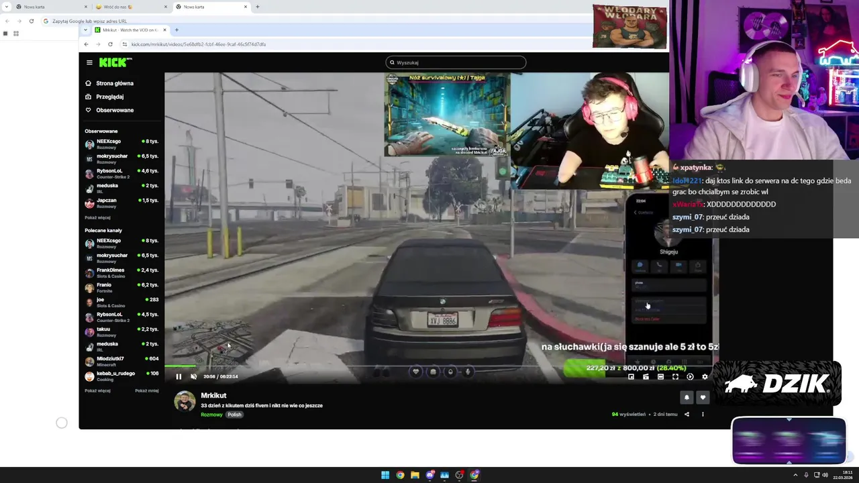Open the Mrkikut channel name link
The image size is (859, 483).
click(x=213, y=396)
